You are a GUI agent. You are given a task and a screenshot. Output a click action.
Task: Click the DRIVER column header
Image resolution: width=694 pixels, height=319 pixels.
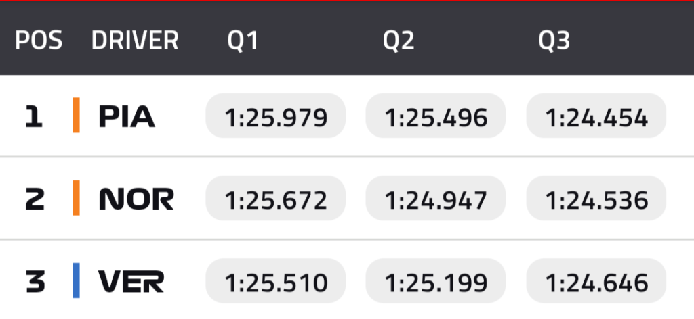tap(135, 41)
